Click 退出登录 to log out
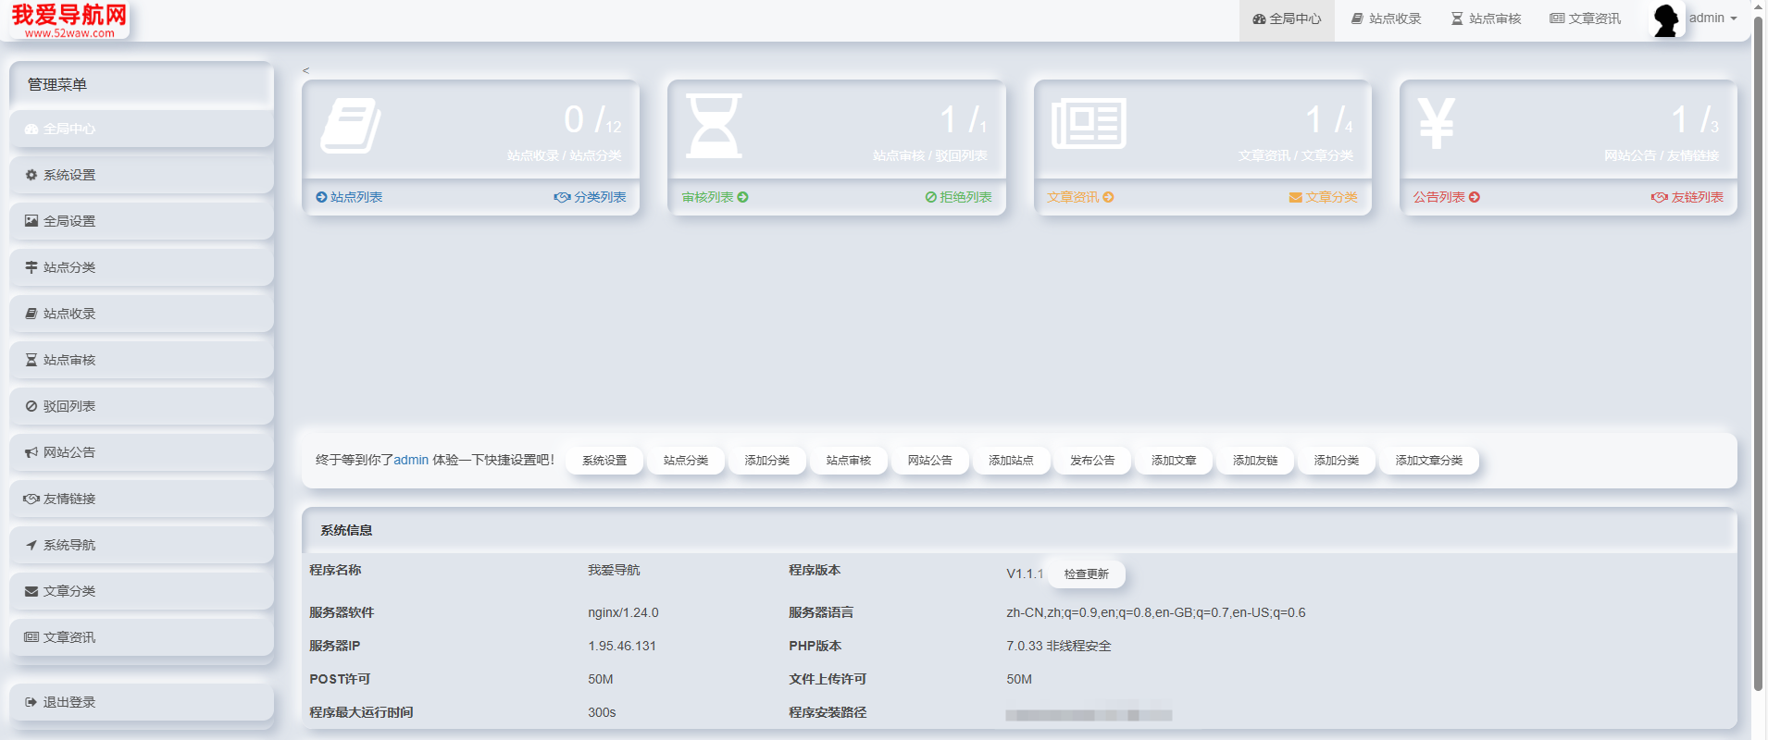The width and height of the screenshot is (1768, 740). [x=69, y=702]
